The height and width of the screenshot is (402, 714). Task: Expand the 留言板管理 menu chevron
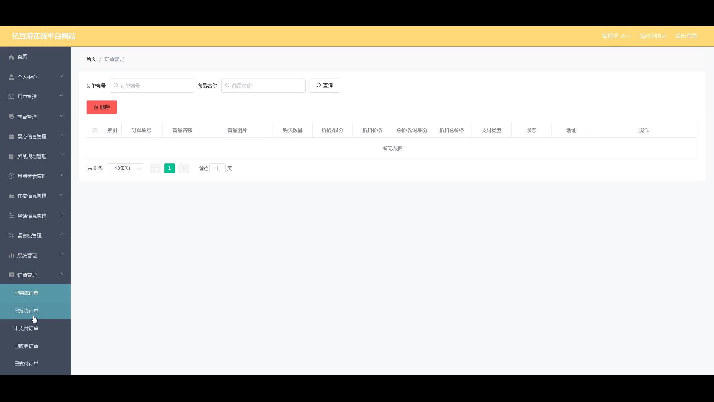[61, 235]
